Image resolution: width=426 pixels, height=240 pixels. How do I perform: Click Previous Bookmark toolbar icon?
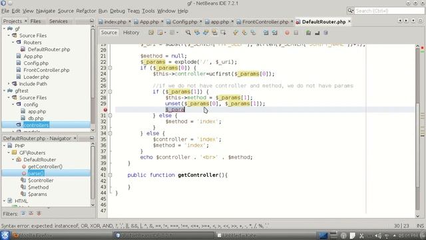pos(235,33)
